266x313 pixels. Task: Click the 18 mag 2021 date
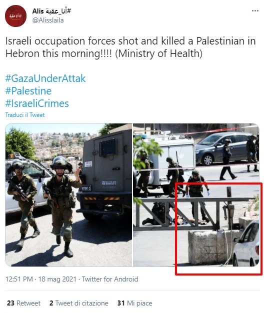(x=57, y=279)
